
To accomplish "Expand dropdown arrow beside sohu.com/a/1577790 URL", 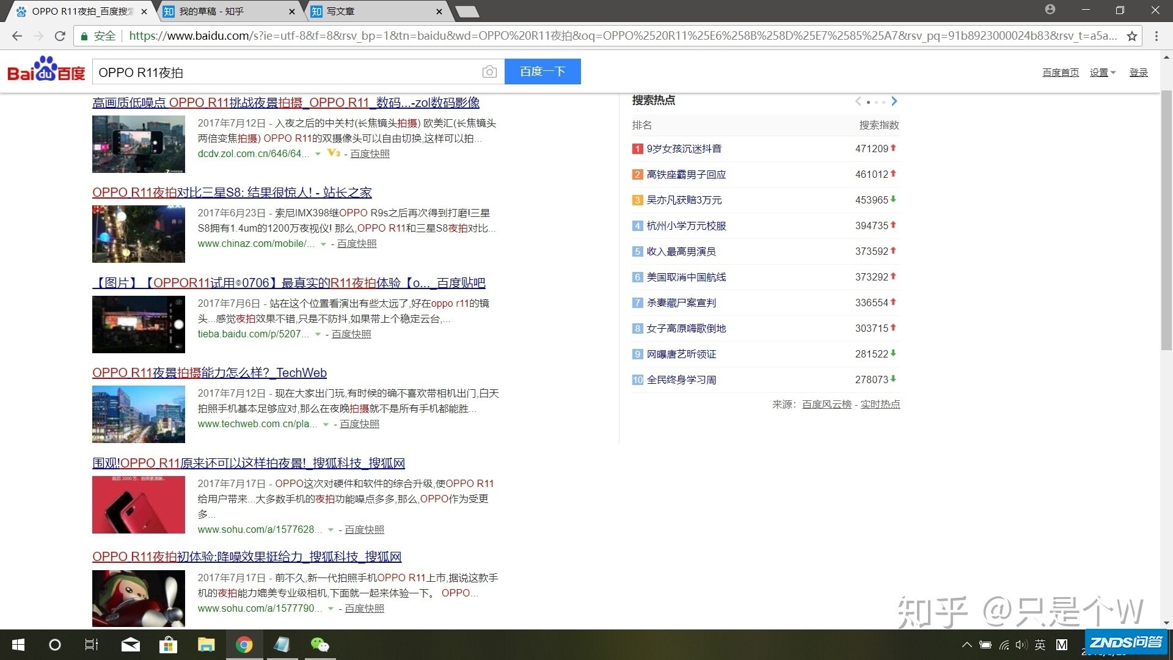I will pos(331,609).
